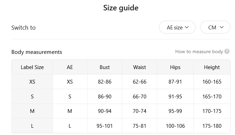Click the S label size cell
The height and width of the screenshot is (135, 235).
[32, 96]
